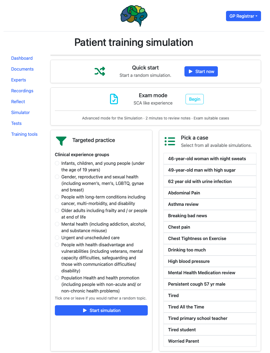Go to Dashboard in the sidebar

coord(22,58)
